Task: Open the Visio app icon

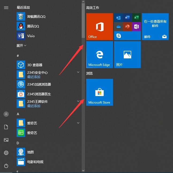Action: pyautogui.click(x=21, y=36)
